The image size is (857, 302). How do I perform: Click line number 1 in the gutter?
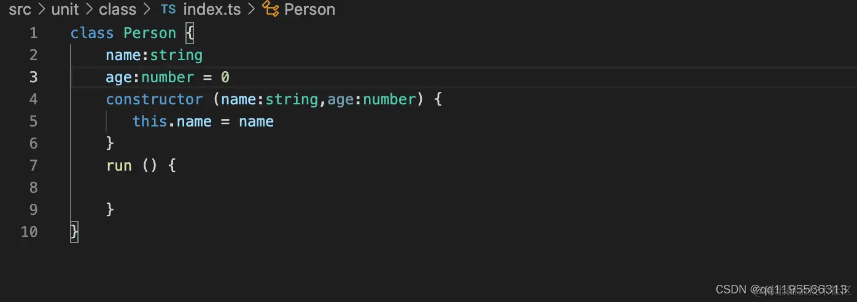coord(33,33)
